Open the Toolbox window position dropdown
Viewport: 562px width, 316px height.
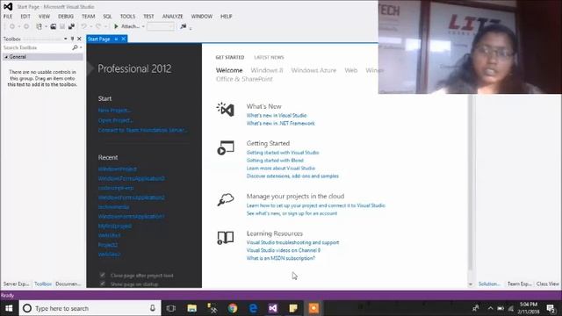tap(66, 39)
